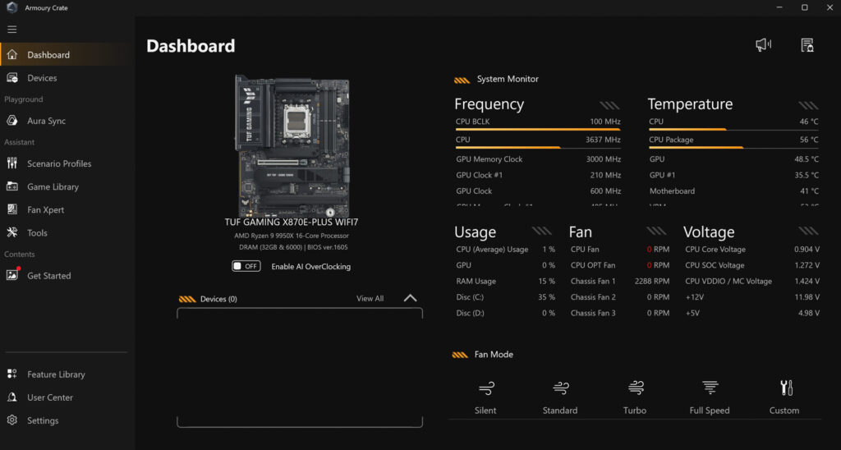Click the View All devices link
The width and height of the screenshot is (841, 450).
click(x=370, y=299)
